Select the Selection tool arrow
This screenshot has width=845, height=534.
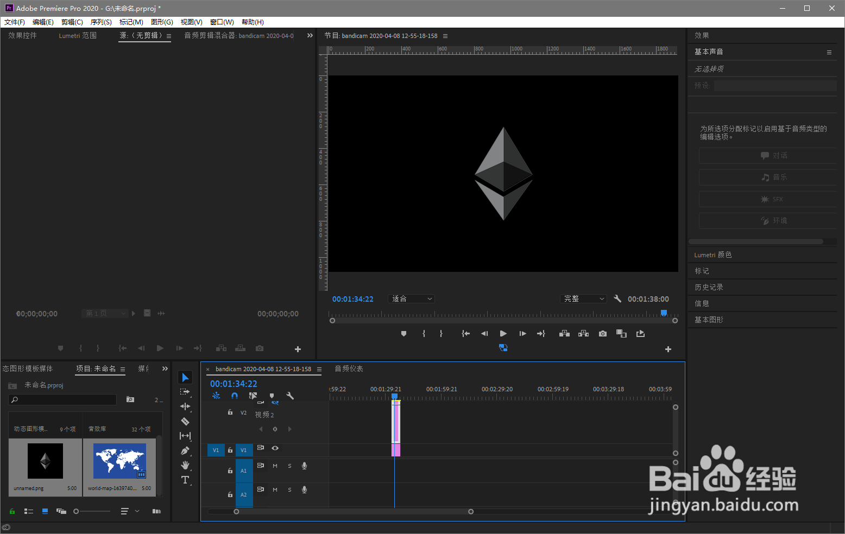pos(185,377)
